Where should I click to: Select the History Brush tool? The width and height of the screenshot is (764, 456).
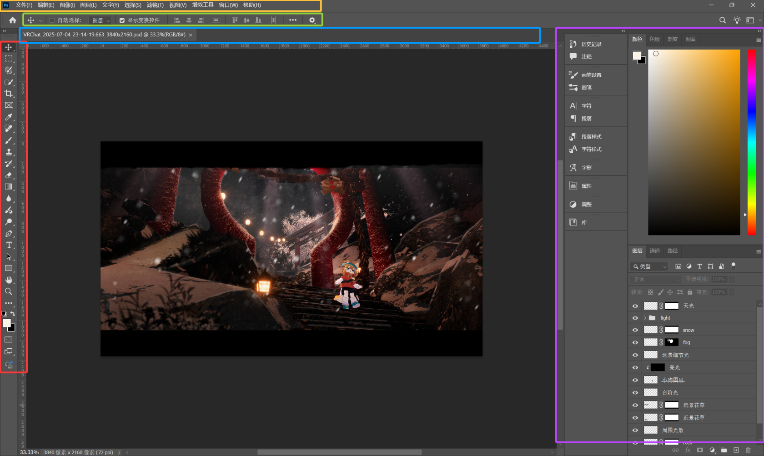9,163
